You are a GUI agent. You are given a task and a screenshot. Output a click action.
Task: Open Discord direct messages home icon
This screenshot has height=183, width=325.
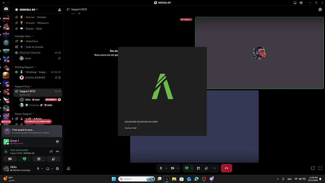click(6, 9)
